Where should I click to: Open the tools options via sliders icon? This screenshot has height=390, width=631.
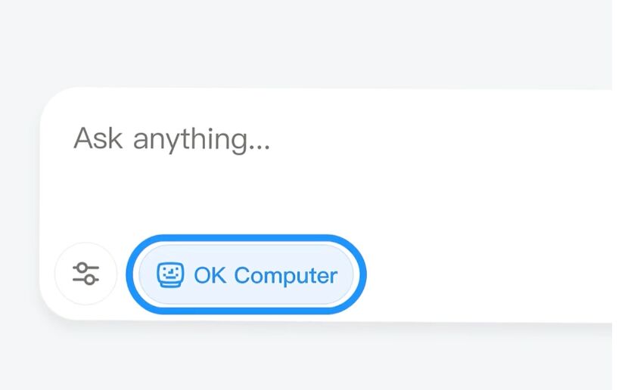tap(85, 274)
